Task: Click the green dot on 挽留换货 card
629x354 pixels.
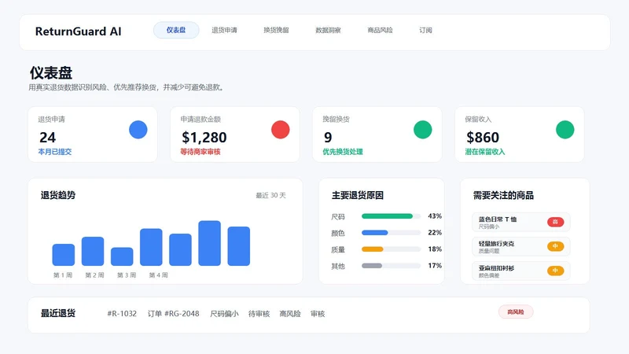Action: (423, 130)
